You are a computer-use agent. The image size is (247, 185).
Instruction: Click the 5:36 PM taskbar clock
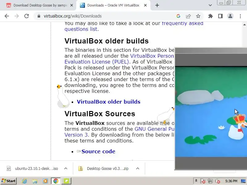(231, 181)
